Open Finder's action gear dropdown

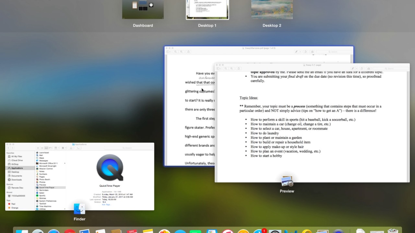[x=64, y=148]
